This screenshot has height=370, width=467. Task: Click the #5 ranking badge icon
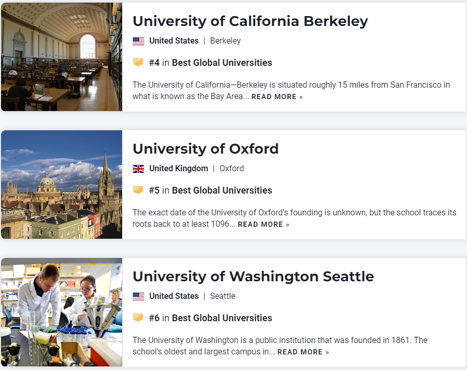point(138,190)
